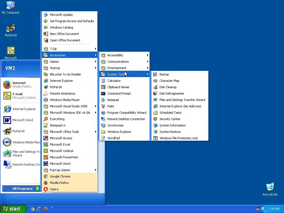Launch Disk Defragmenter icon

[x=155, y=93]
